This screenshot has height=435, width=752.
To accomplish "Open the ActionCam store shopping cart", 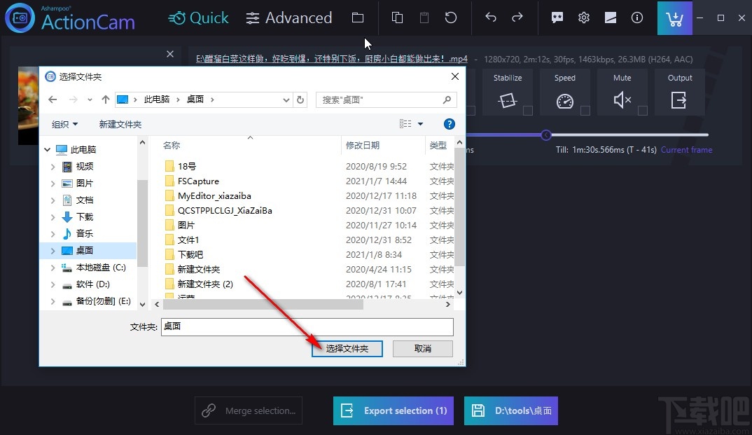I will [x=674, y=18].
